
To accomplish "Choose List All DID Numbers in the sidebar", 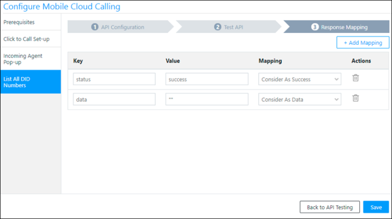I will (x=31, y=82).
